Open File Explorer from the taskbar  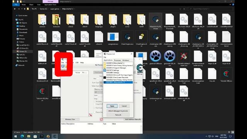(x=29, y=136)
